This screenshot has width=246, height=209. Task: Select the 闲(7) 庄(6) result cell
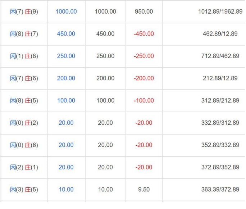tap(24, 78)
